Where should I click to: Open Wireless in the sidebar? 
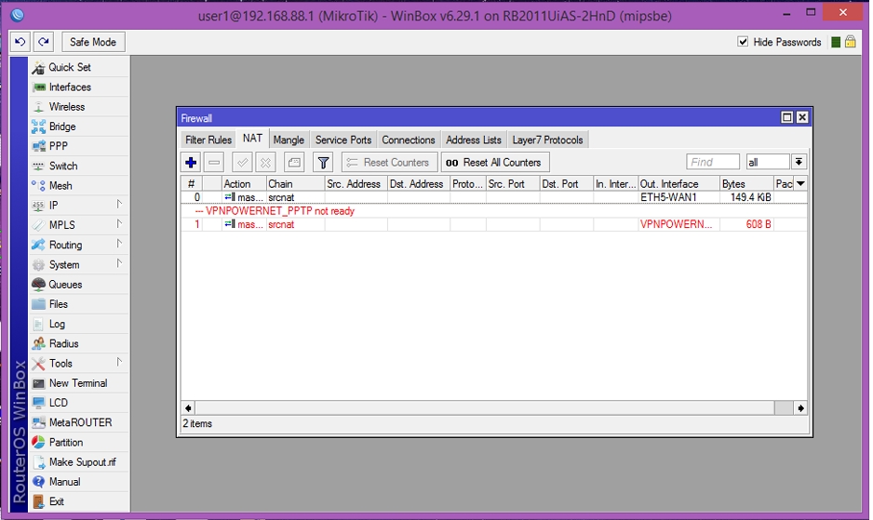click(67, 107)
